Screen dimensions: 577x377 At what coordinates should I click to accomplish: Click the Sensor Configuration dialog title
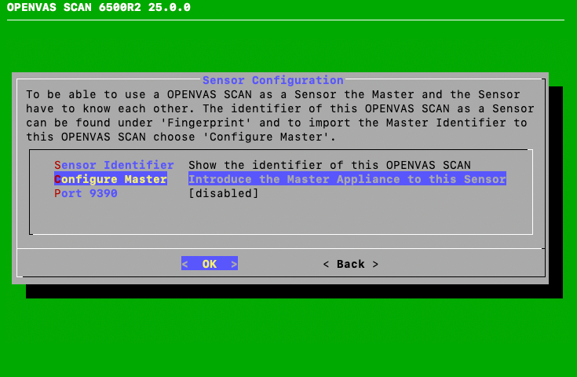point(272,80)
